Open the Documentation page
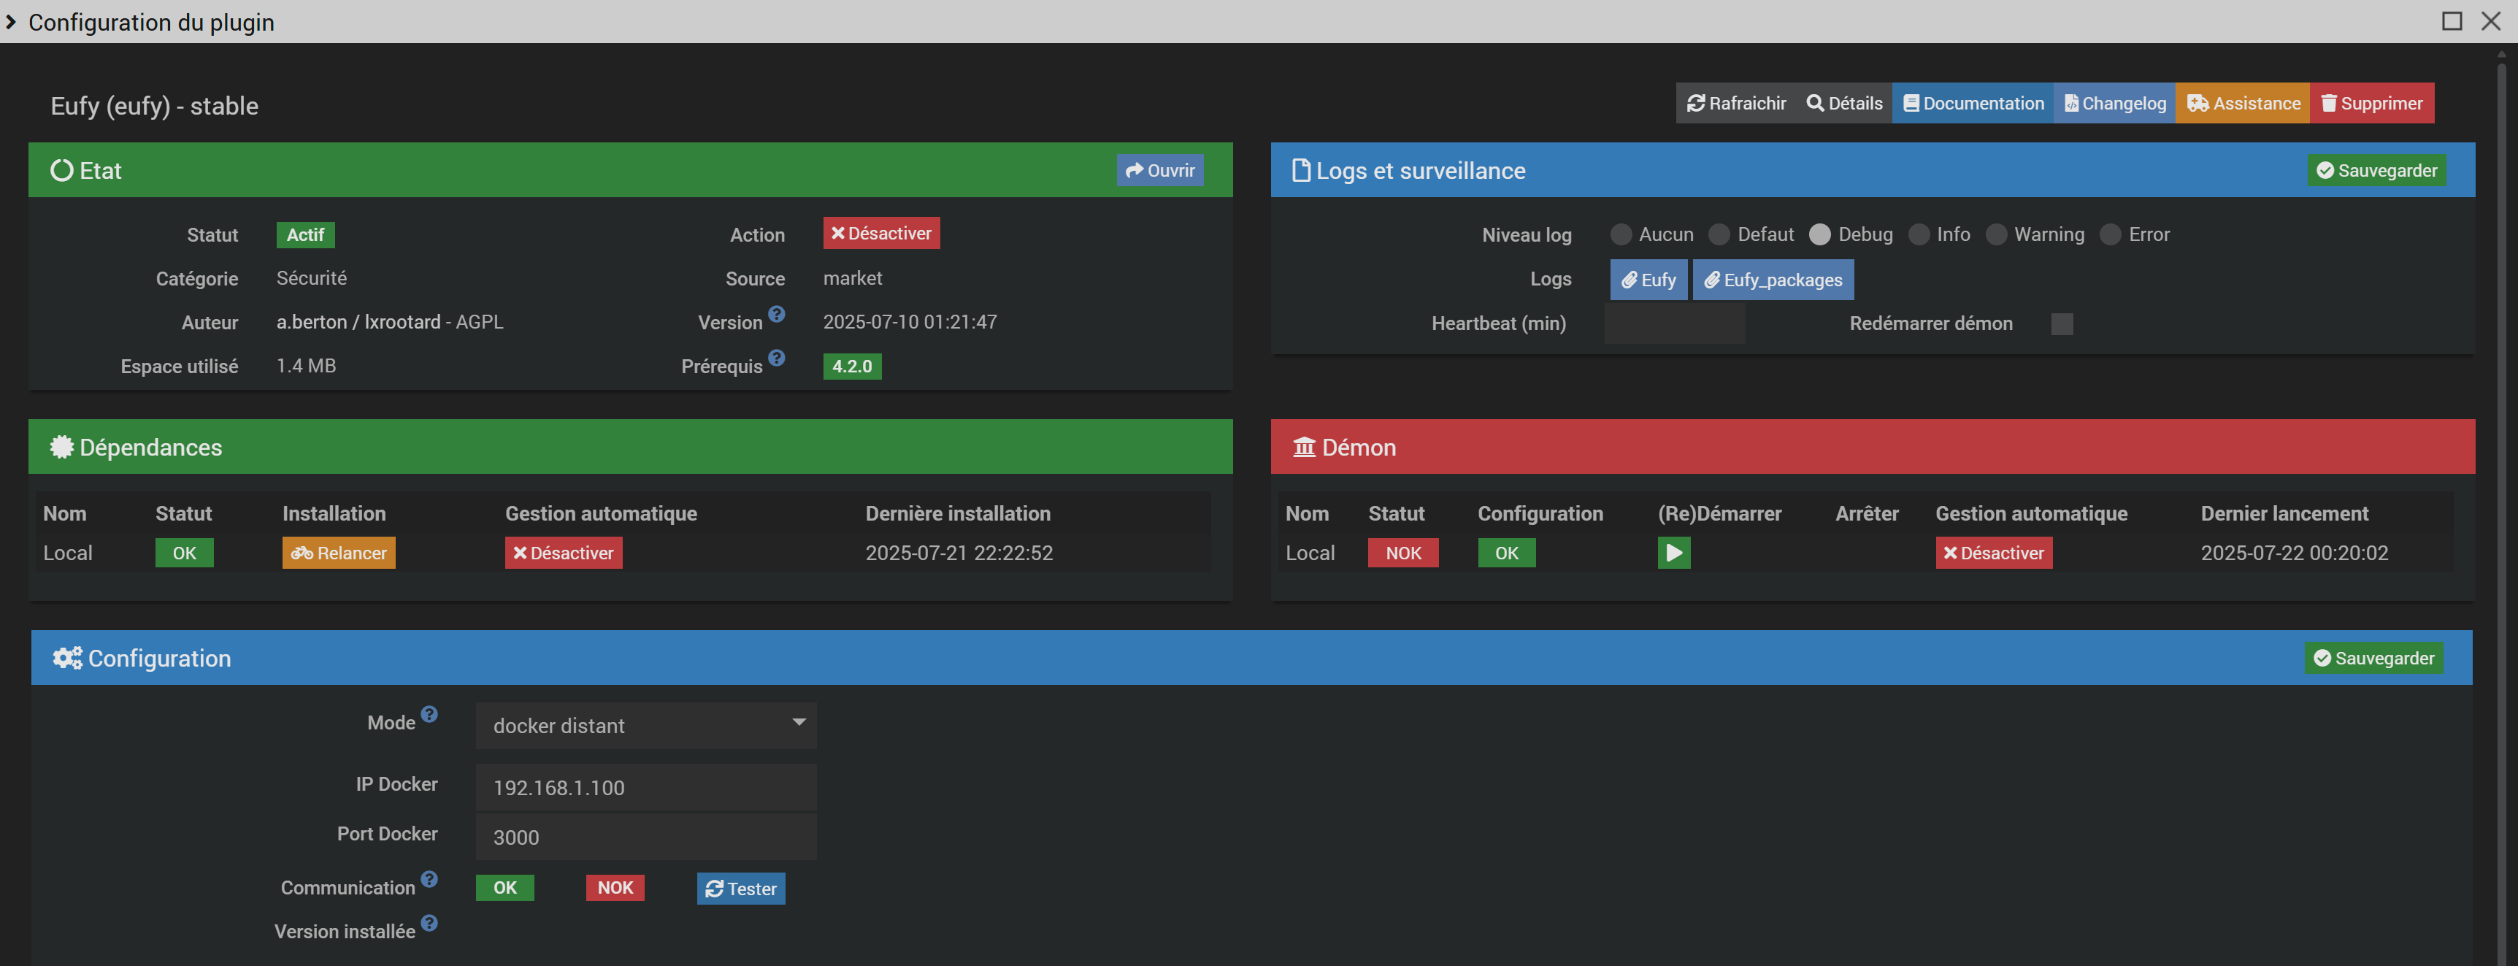2518x966 pixels. (1973, 104)
